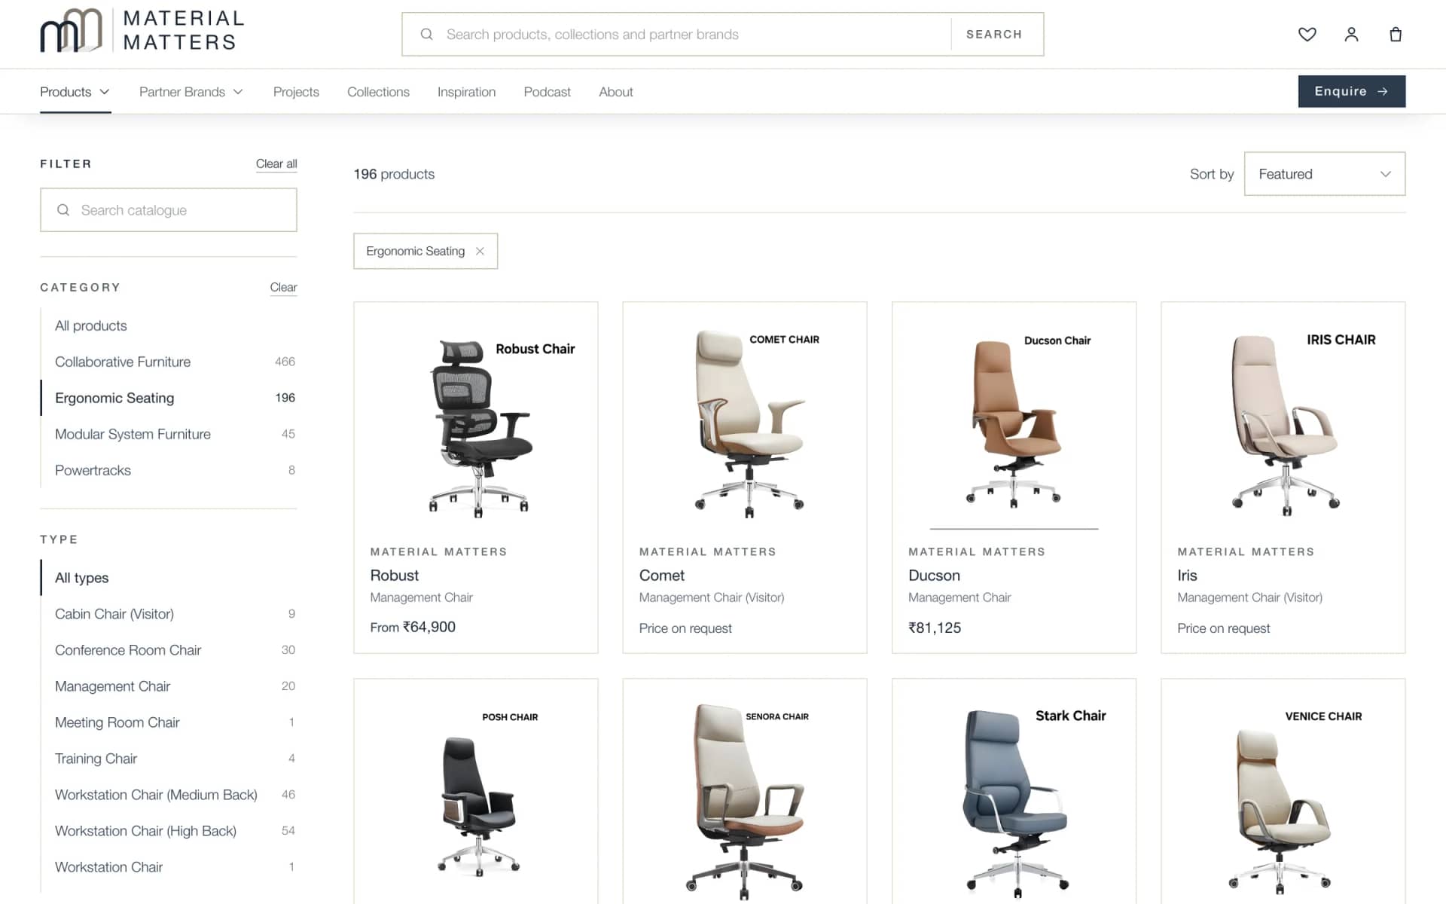
Task: Go to the Inspiration page
Action: point(466,92)
